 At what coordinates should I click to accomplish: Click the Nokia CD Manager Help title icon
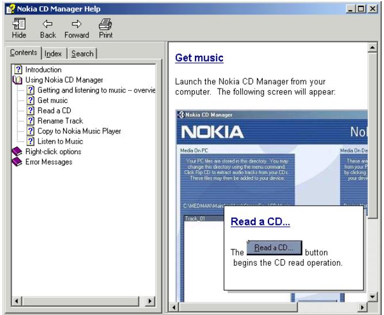coord(10,9)
